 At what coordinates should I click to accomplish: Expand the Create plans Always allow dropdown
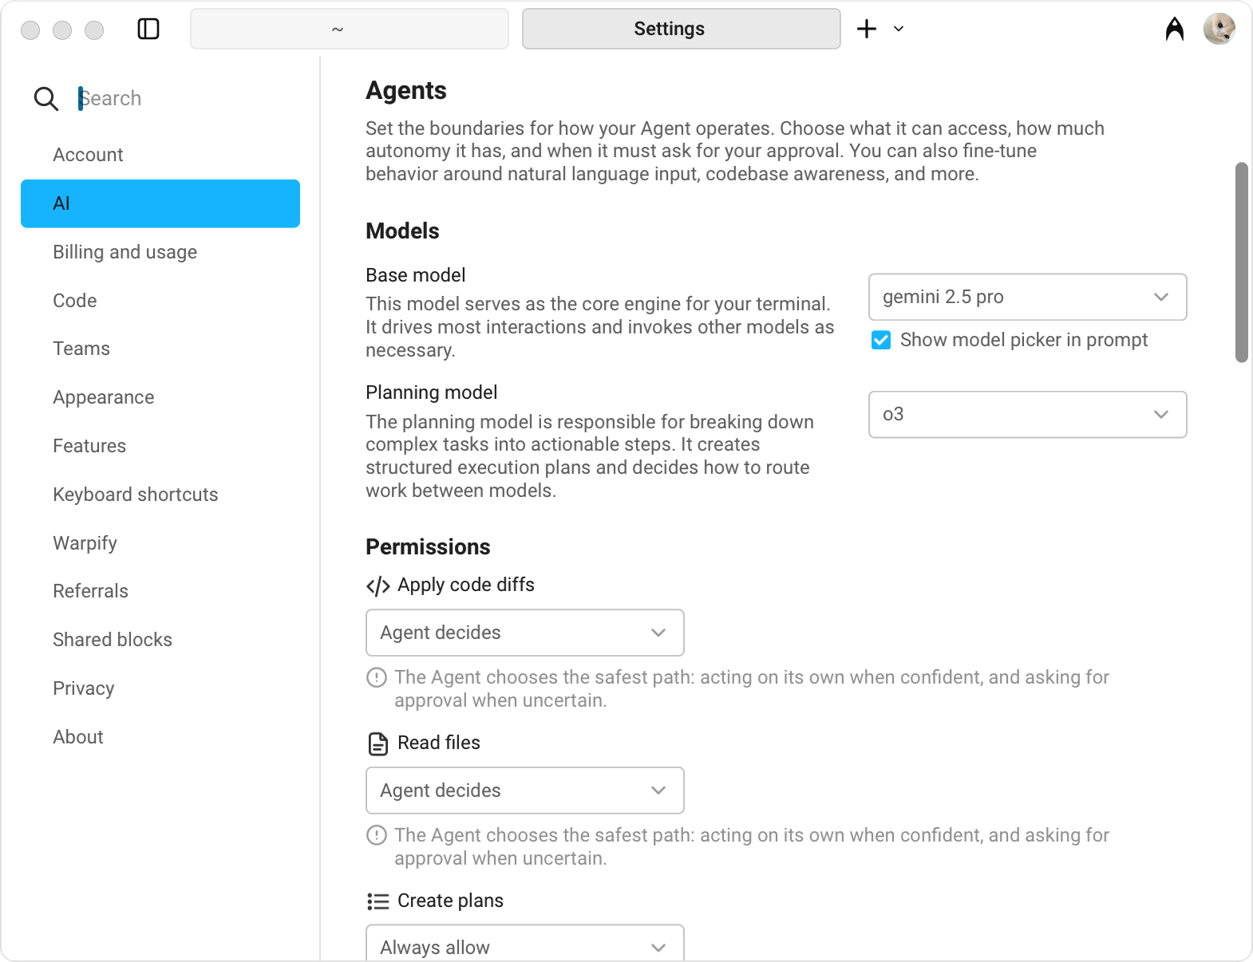point(524,944)
